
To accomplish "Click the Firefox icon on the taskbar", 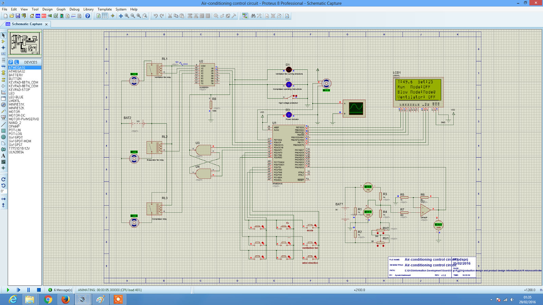I will tap(64, 300).
